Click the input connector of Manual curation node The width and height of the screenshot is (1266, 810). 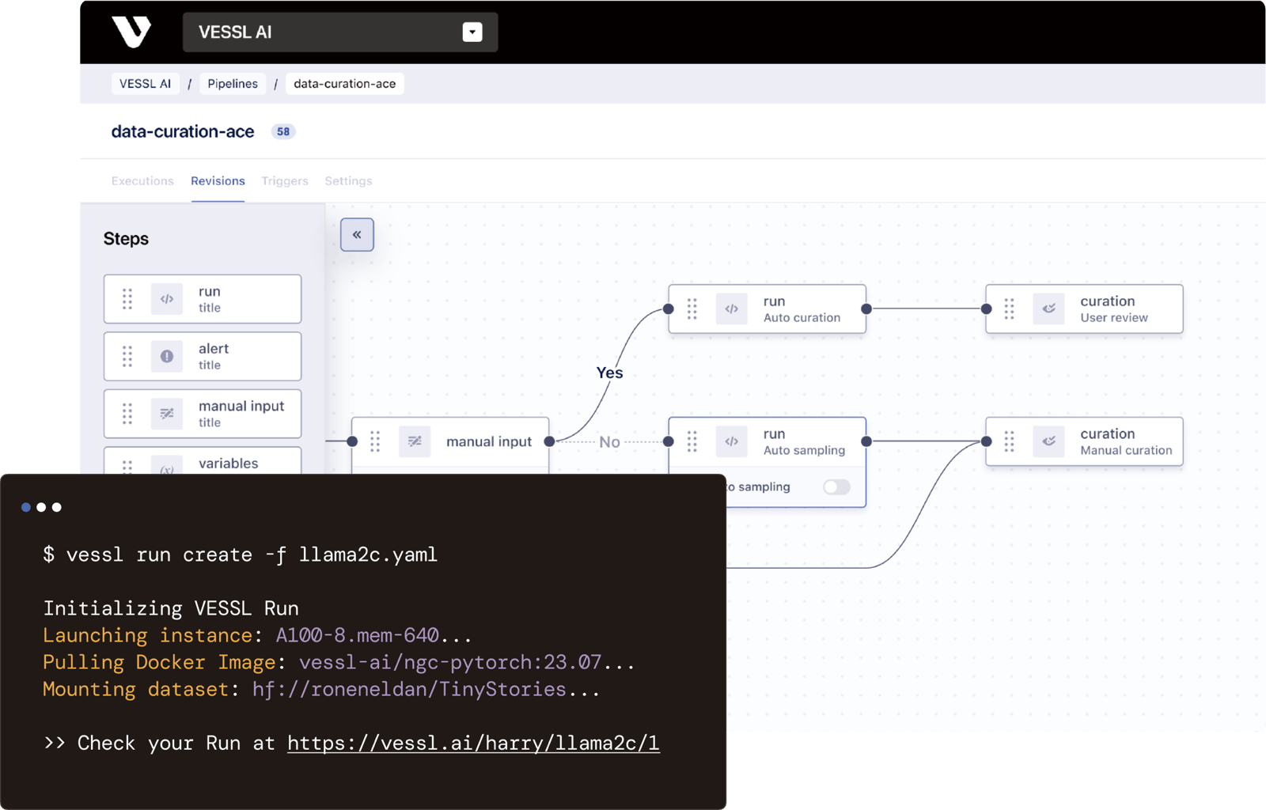click(x=986, y=441)
